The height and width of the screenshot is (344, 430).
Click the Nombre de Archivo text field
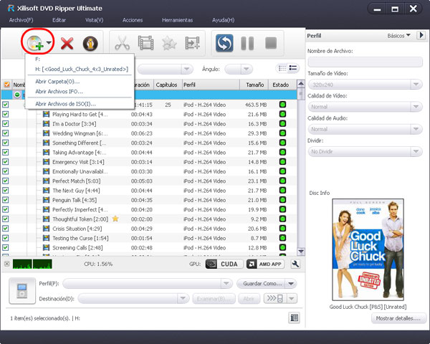[x=365, y=62]
